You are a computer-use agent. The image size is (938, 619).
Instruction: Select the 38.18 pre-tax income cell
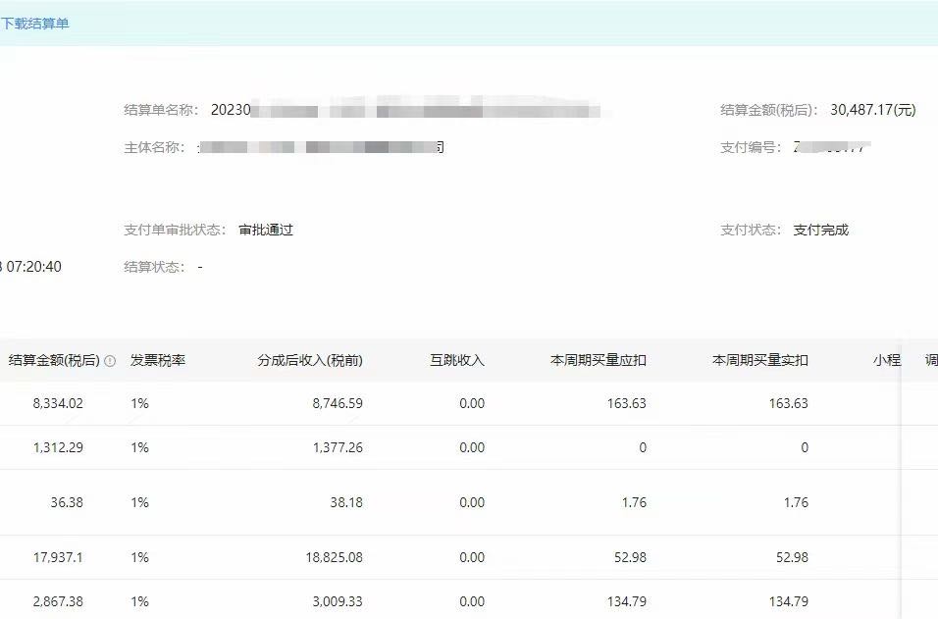pos(344,502)
